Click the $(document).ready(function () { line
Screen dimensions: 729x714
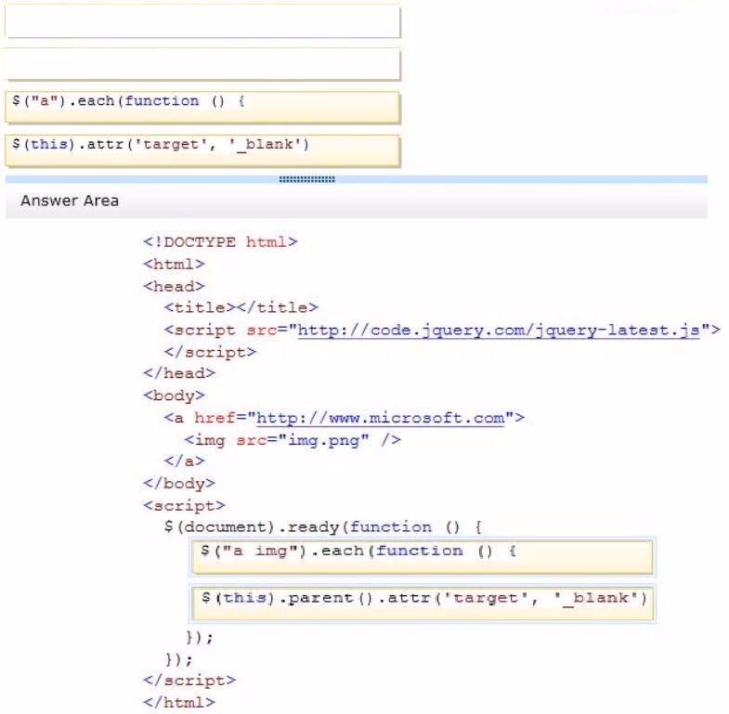pyautogui.click(x=322, y=527)
